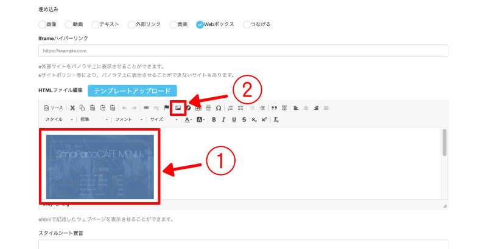
Task: Click the block quote icon
Action: (x=274, y=108)
